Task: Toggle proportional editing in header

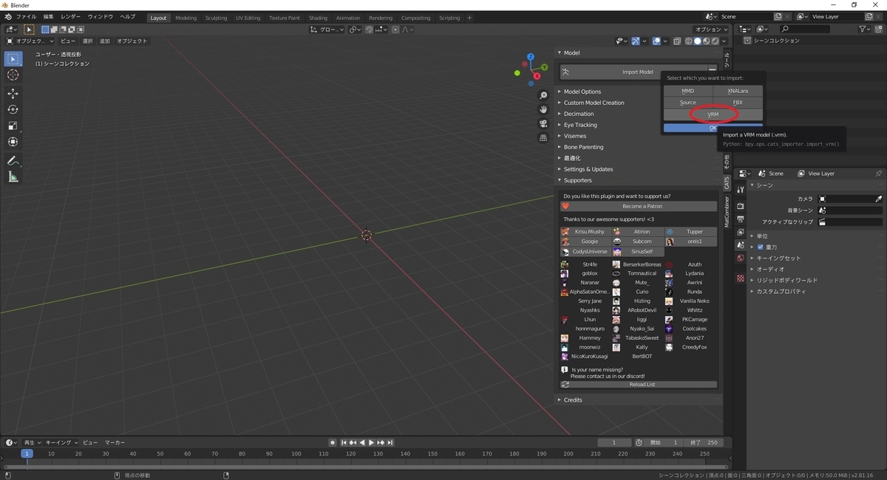Action: pyautogui.click(x=395, y=30)
